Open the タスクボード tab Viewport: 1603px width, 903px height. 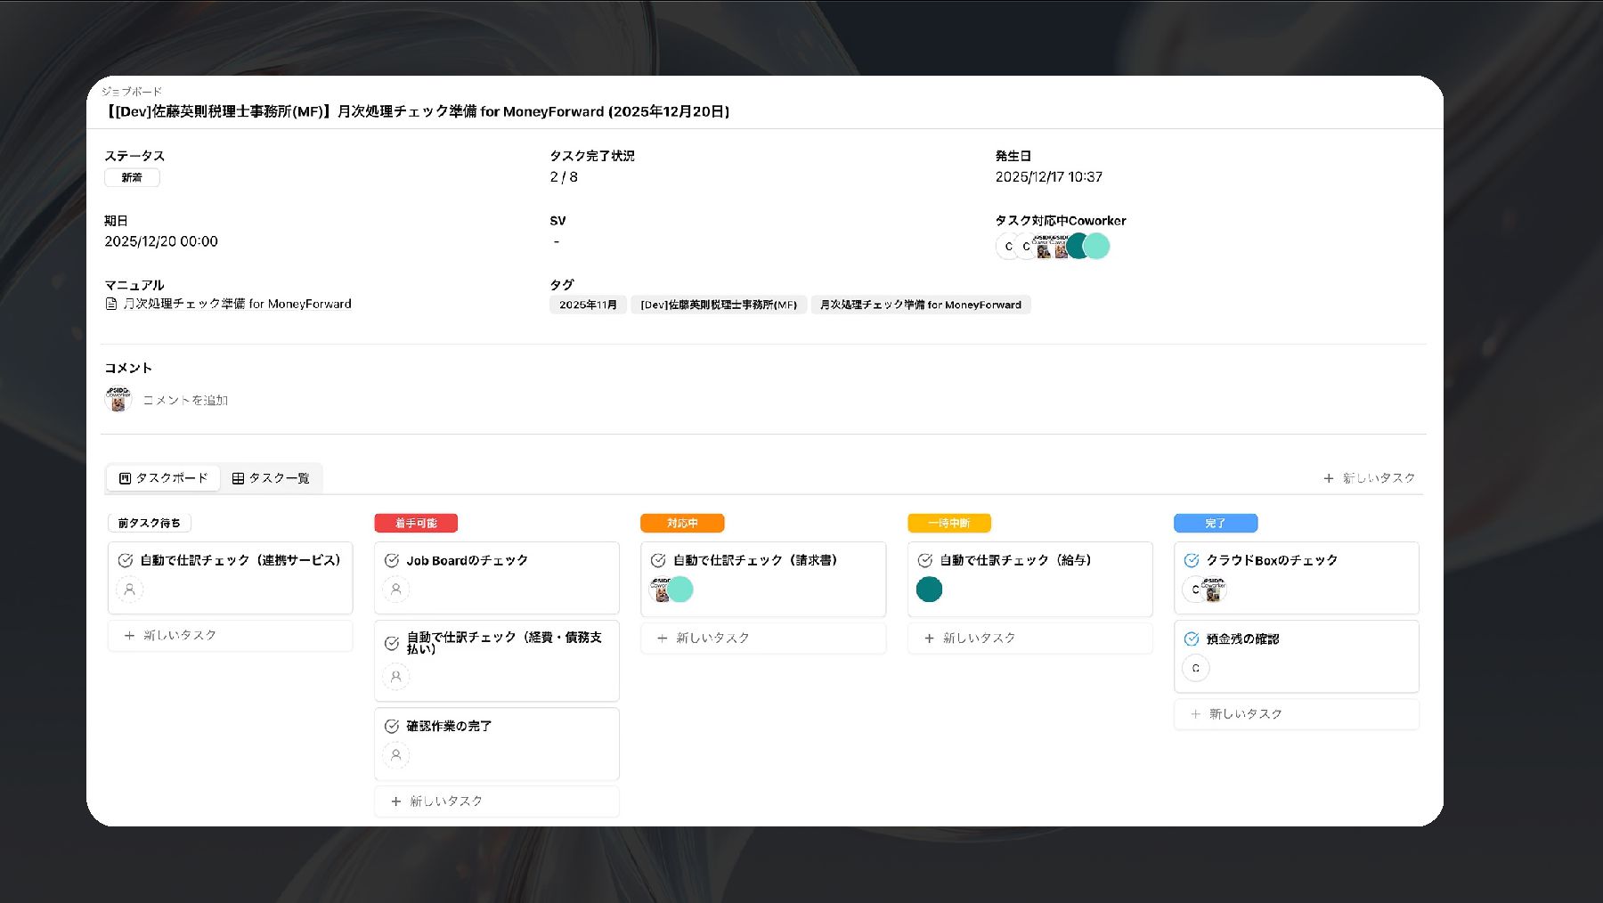tap(163, 478)
